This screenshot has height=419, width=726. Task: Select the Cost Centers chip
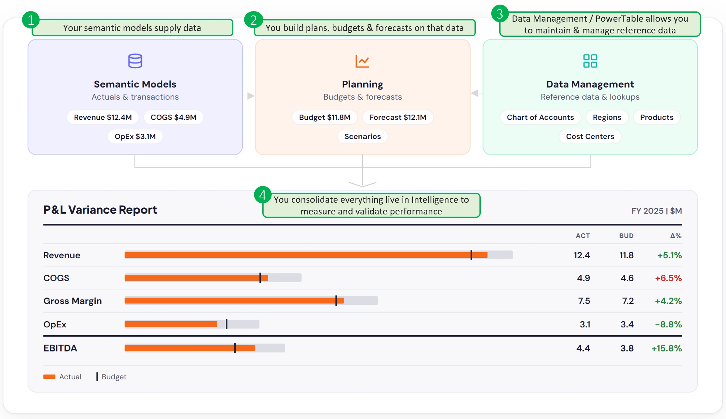click(590, 136)
